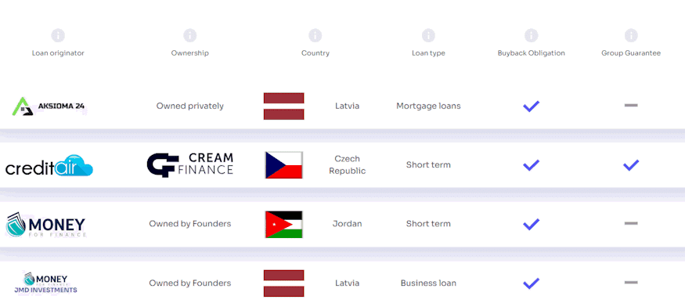Click Creditair's Group Guarantee checkmark
This screenshot has width=685, height=303.
point(631,165)
